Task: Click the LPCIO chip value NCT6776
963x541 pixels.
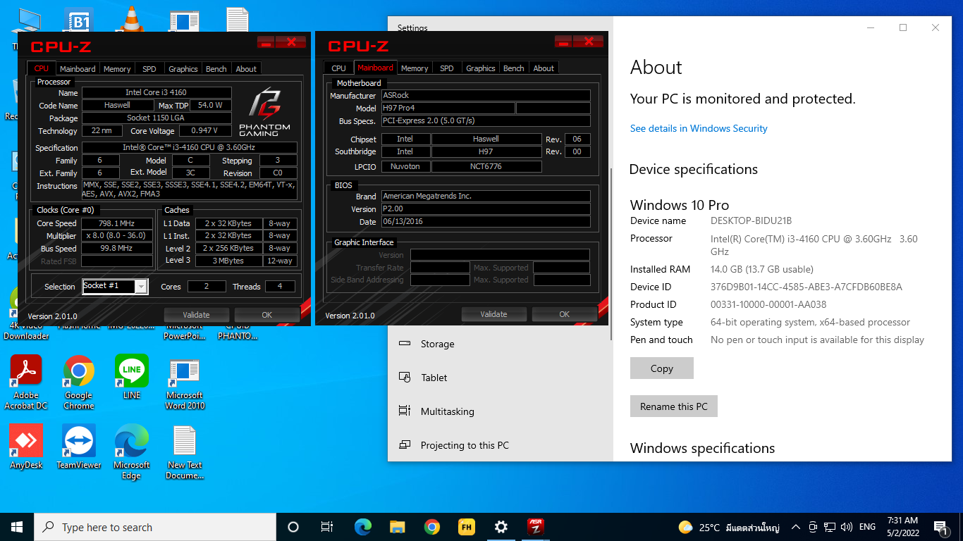Action: (x=486, y=166)
